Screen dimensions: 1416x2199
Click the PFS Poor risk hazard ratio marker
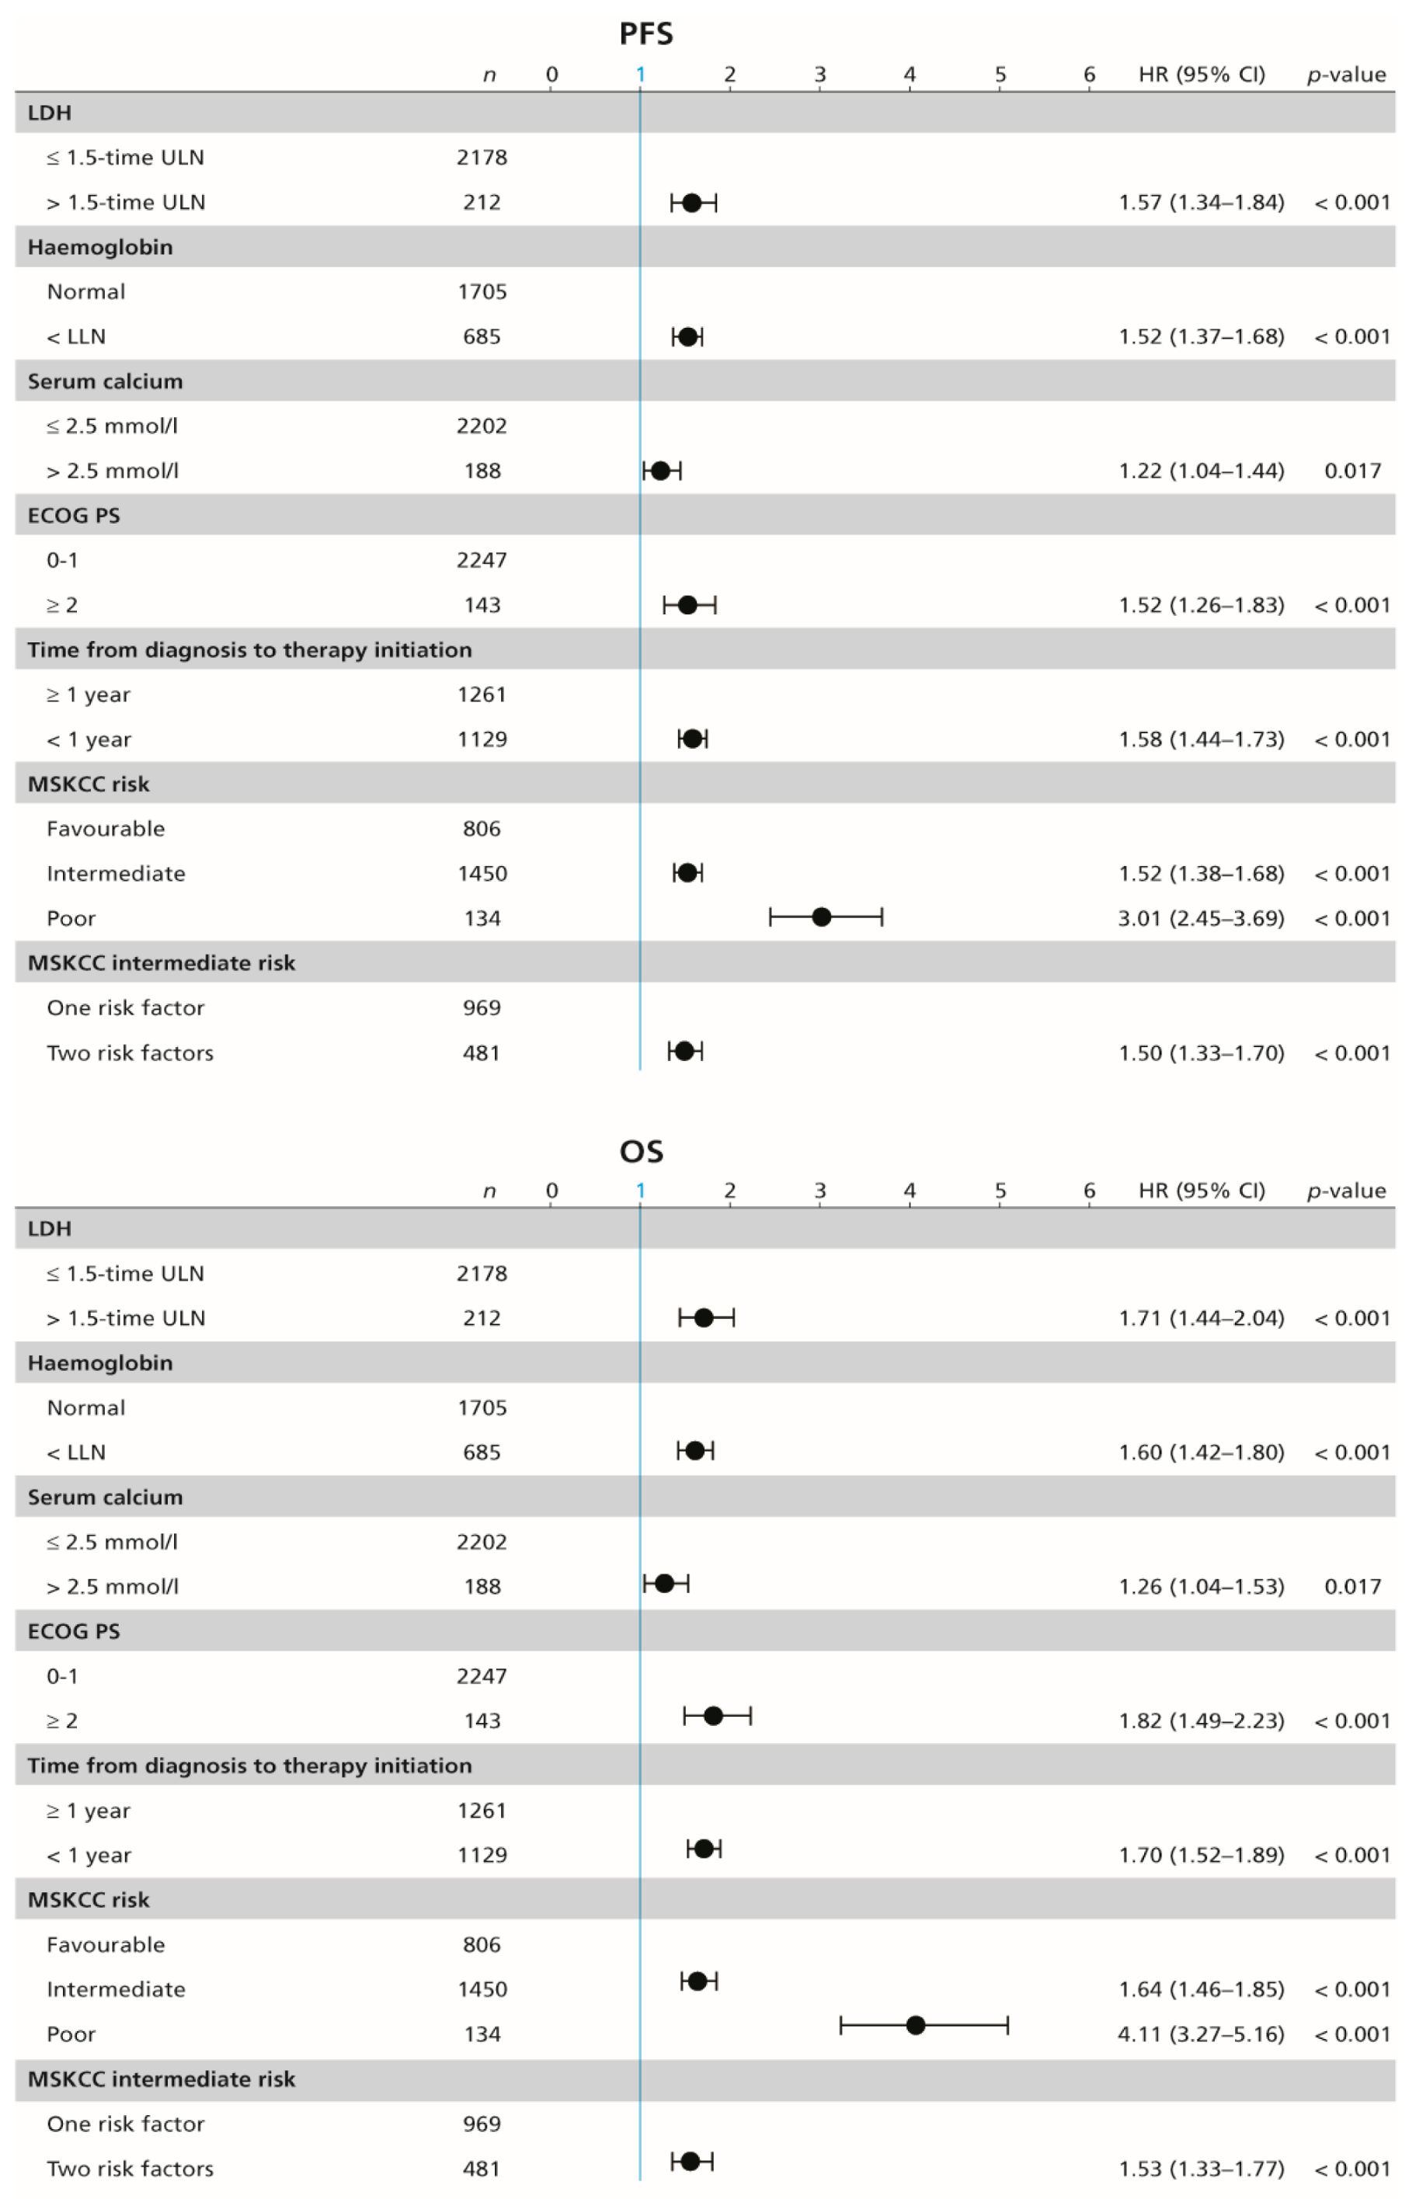[822, 917]
